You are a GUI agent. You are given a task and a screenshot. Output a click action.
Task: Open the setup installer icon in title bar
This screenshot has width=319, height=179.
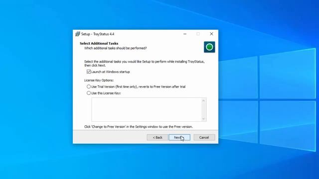point(78,34)
